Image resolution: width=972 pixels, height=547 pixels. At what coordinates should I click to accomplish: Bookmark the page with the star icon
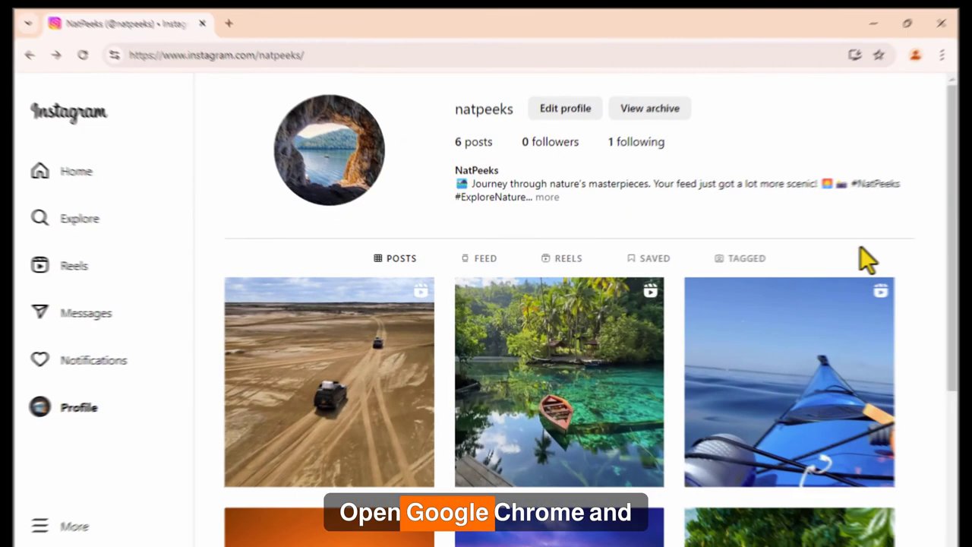point(879,55)
